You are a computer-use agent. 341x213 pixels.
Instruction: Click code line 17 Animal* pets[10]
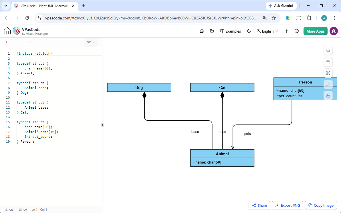point(41,132)
